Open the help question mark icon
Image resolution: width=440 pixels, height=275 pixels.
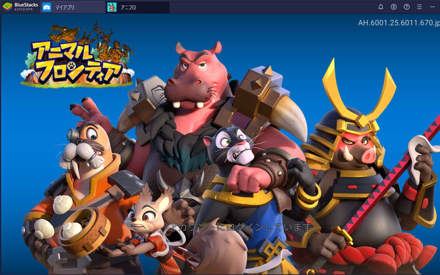click(x=407, y=7)
